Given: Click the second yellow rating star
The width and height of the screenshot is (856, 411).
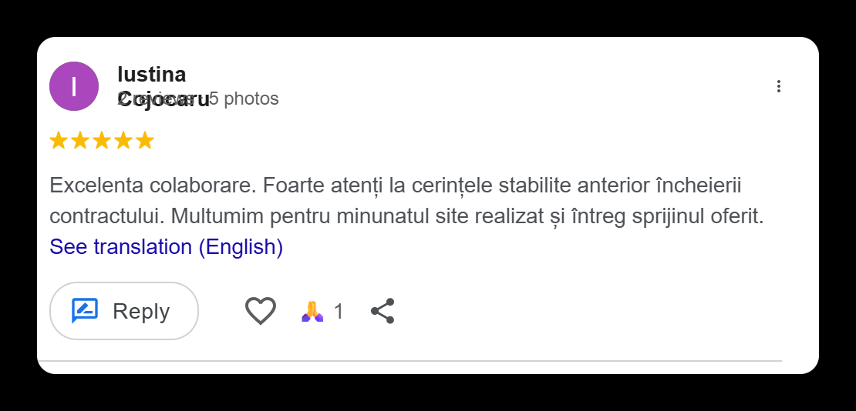Looking at the screenshot, I should point(80,141).
